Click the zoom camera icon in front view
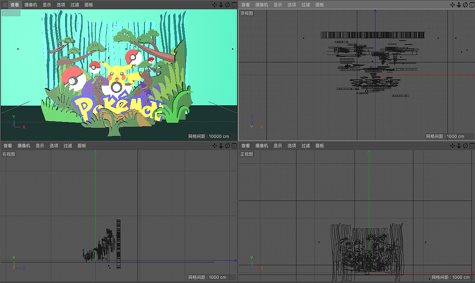 [x=459, y=146]
